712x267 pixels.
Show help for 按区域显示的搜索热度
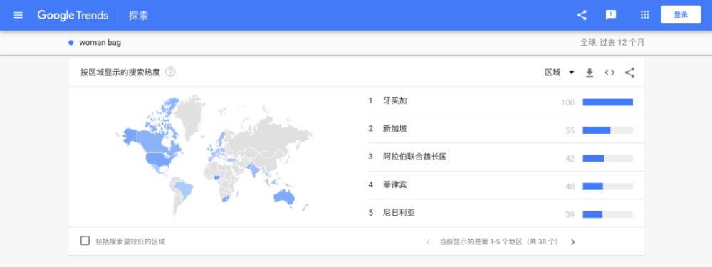coord(170,72)
